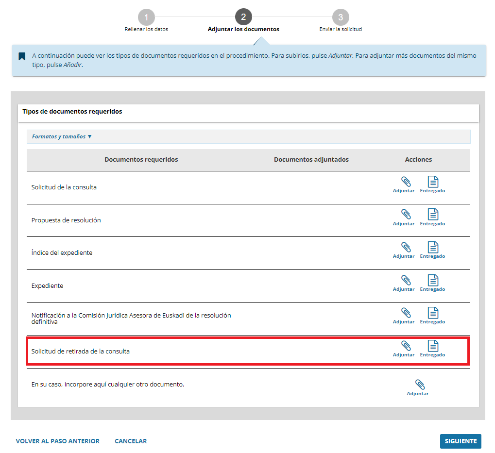
Task: Click Adjuntar for Índice del expediente
Action: click(404, 250)
